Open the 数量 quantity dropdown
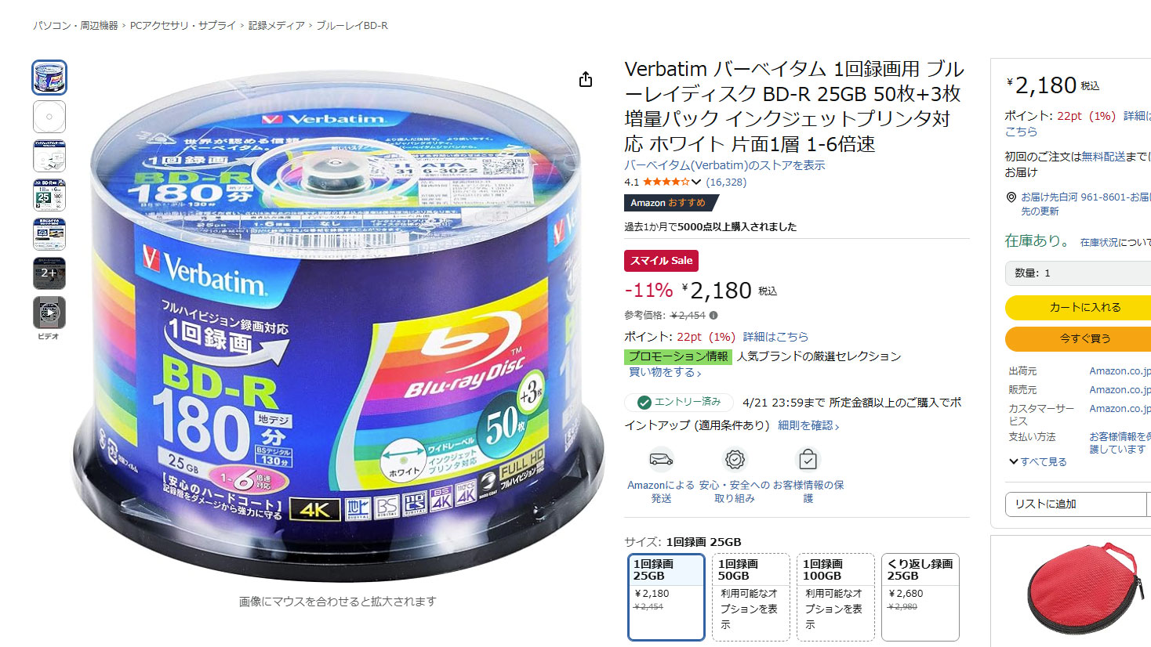This screenshot has width=1151, height=647. click(1078, 273)
